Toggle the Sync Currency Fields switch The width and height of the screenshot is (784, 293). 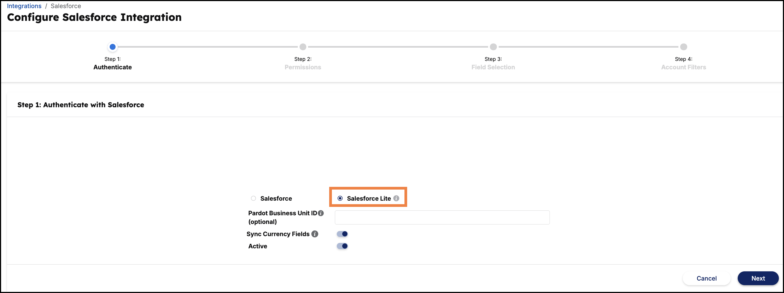pos(342,234)
